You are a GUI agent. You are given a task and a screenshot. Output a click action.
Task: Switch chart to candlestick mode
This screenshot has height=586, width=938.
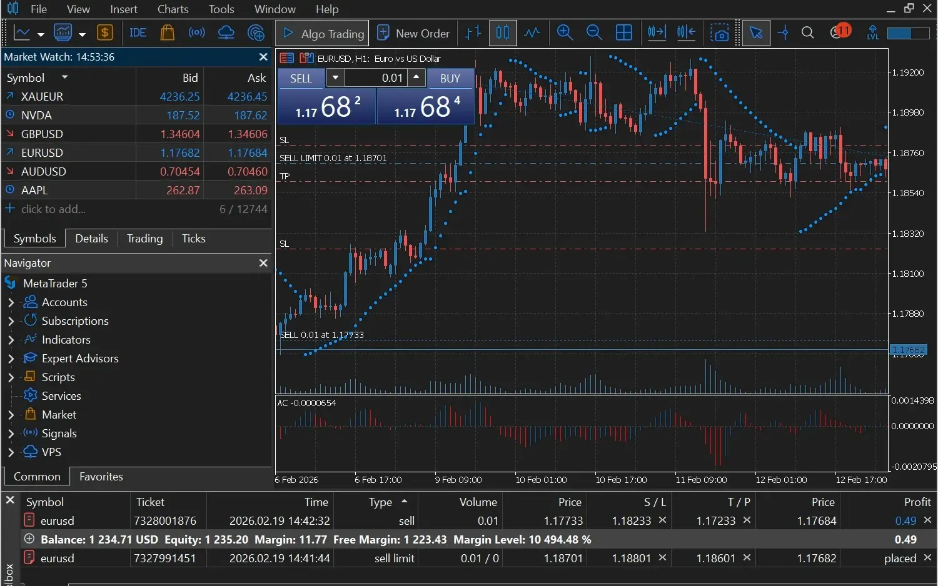[x=502, y=33]
